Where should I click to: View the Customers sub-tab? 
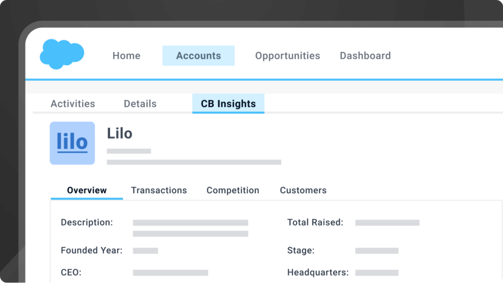(x=303, y=190)
